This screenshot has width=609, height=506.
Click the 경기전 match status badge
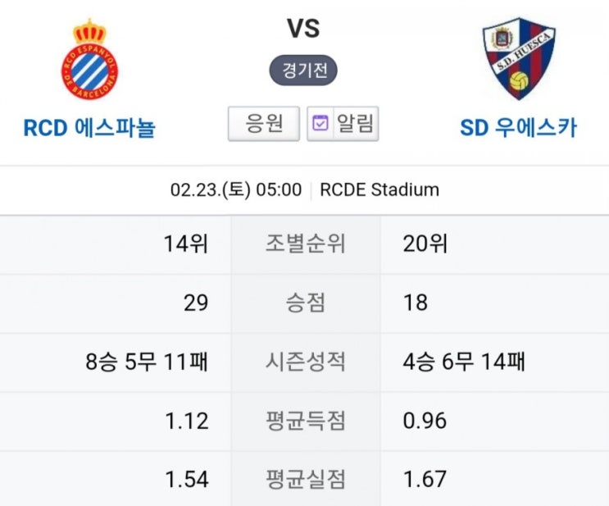coord(303,71)
